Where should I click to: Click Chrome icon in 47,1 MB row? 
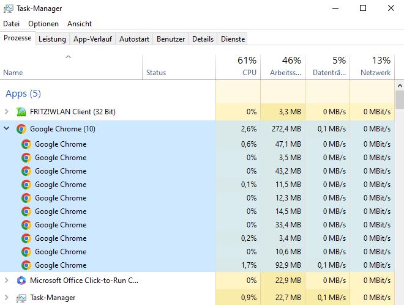(x=26, y=144)
